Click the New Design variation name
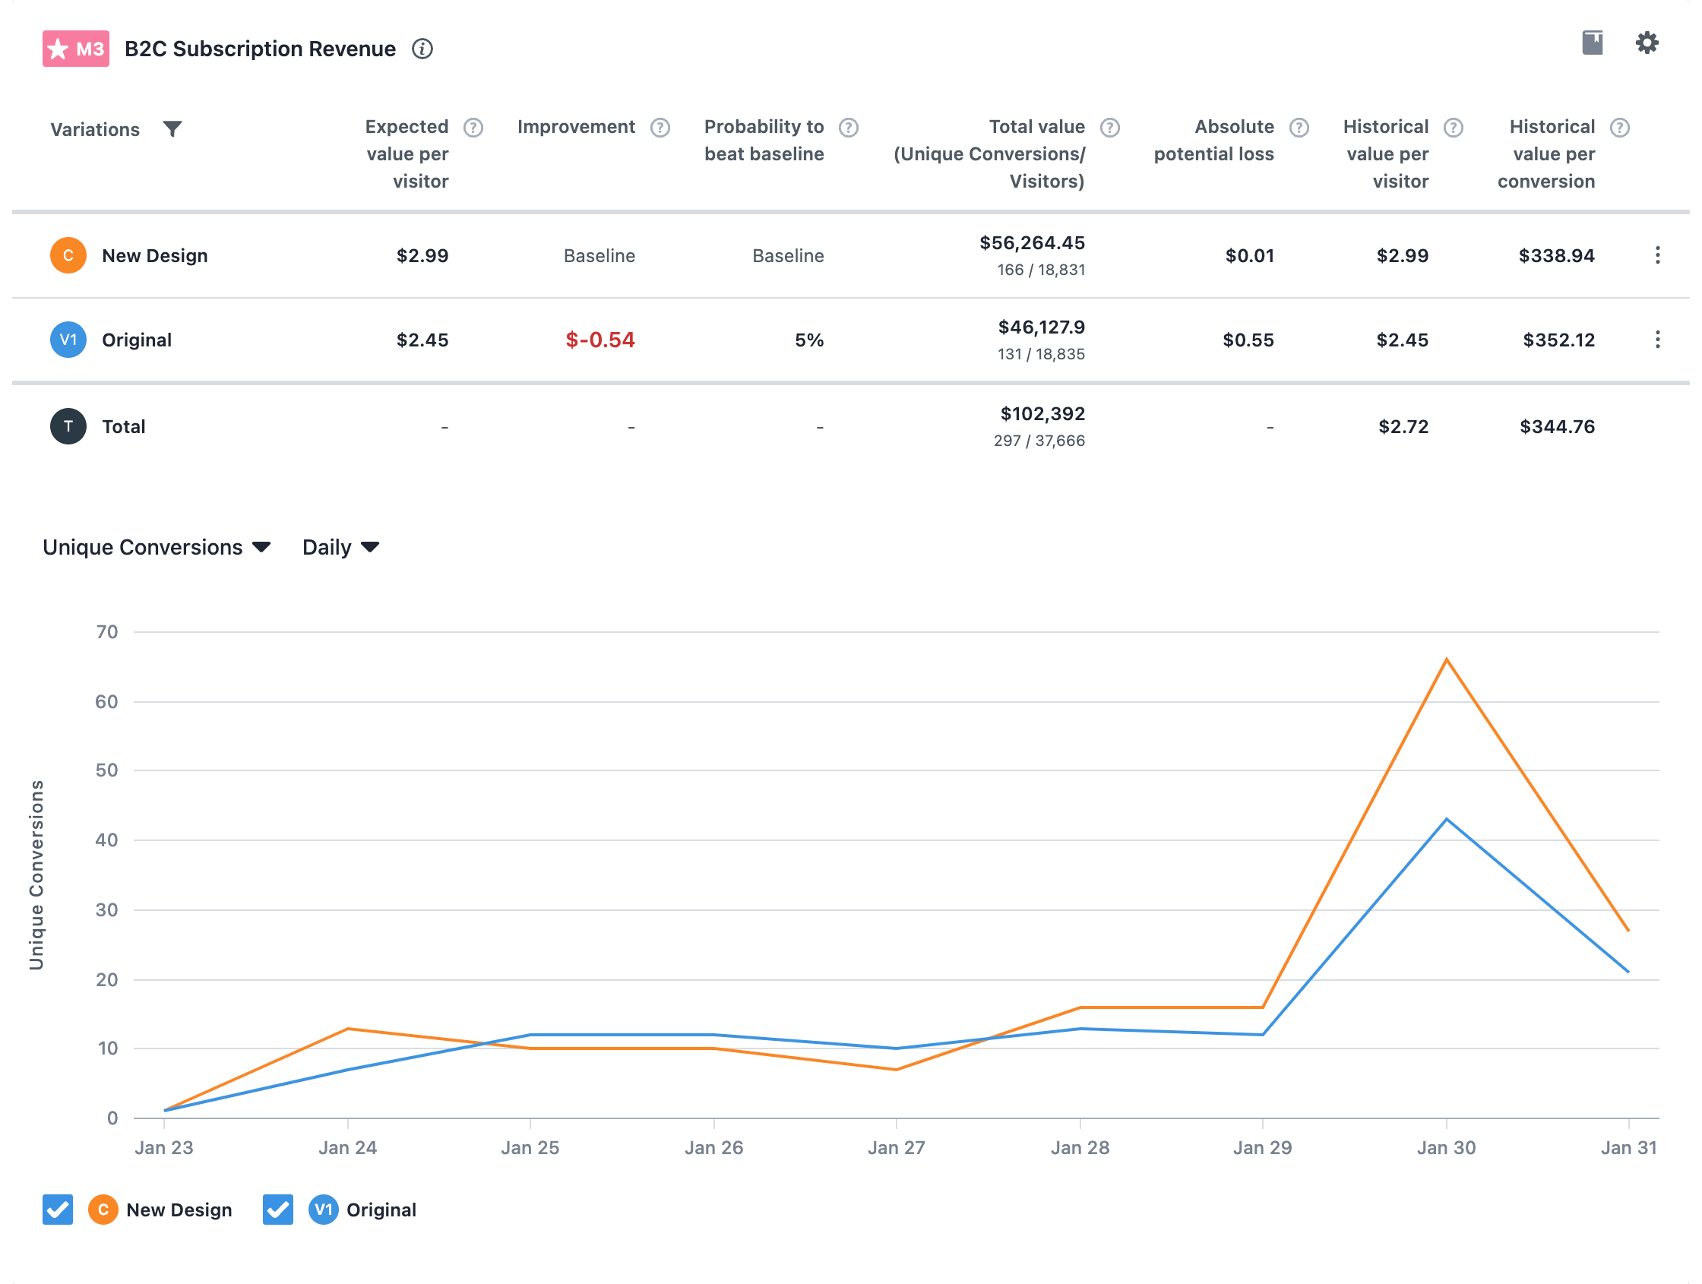Image resolution: width=1702 pixels, height=1284 pixels. (x=155, y=255)
